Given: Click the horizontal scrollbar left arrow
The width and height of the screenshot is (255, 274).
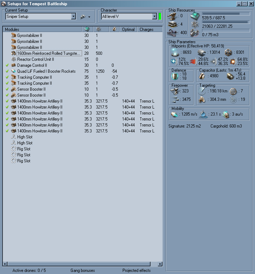Looking at the screenshot, I should pos(5,264).
